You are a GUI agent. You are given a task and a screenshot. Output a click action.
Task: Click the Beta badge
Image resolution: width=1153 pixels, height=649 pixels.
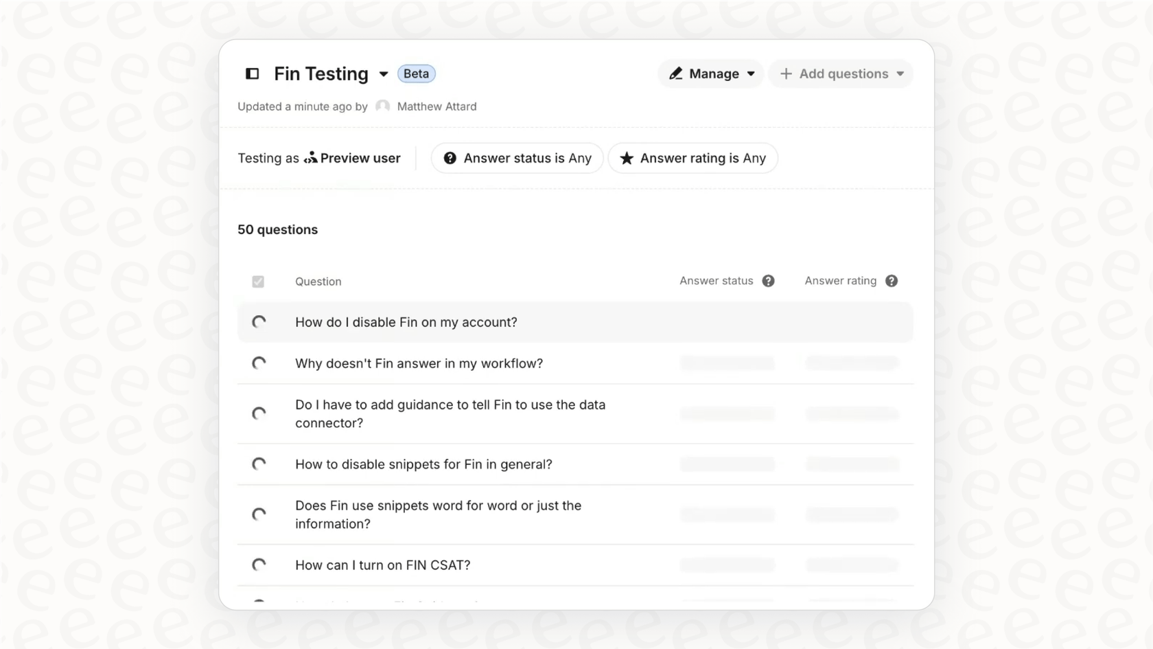[416, 73]
